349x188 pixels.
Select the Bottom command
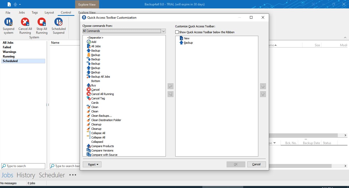96,81
